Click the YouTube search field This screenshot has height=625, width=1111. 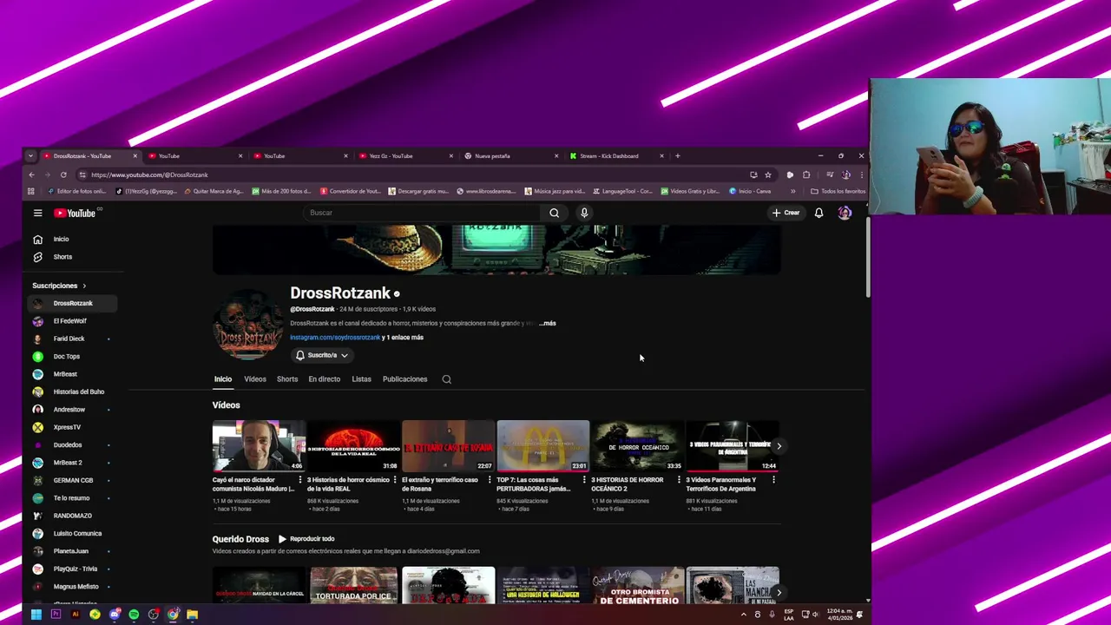click(421, 213)
